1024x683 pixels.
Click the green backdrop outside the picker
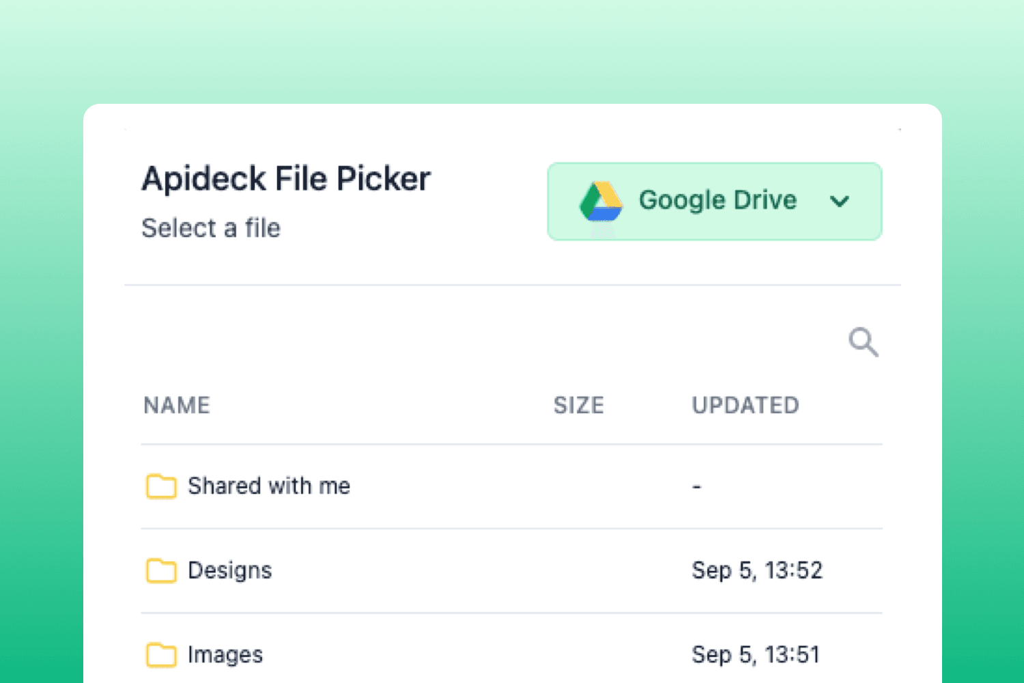pos(41,341)
